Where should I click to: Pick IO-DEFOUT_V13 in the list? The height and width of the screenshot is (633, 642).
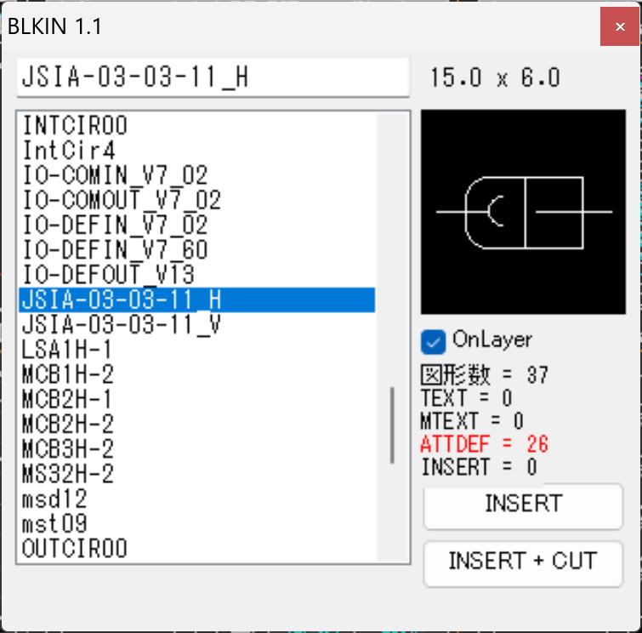pyautogui.click(x=109, y=275)
